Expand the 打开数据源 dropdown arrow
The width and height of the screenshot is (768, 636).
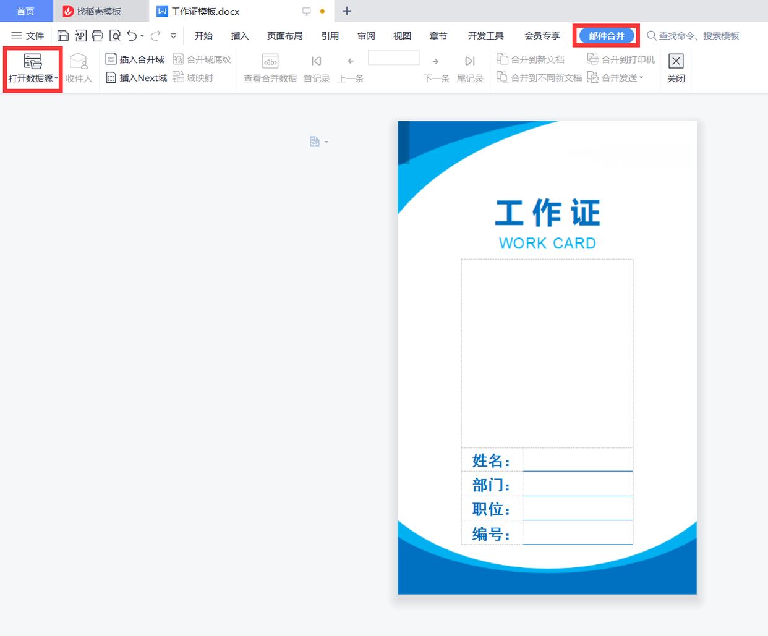click(56, 78)
